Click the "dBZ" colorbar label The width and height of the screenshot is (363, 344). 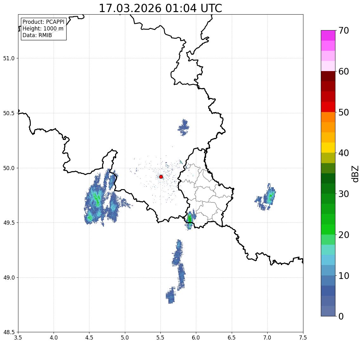pos(355,174)
